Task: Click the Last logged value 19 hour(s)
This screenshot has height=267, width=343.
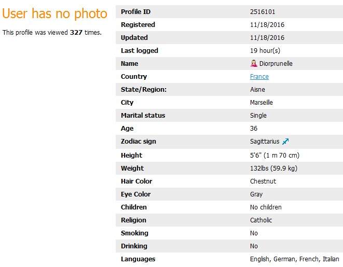Action: [x=265, y=50]
